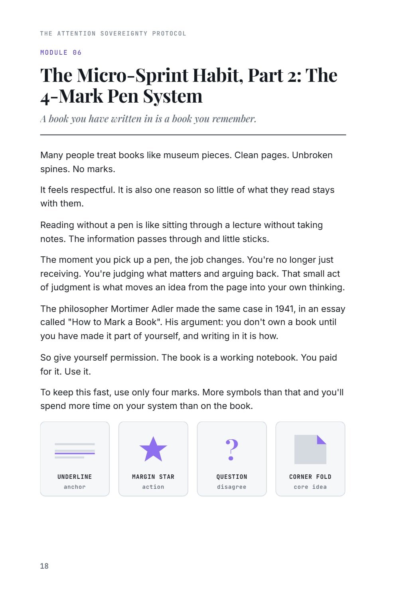The height and width of the screenshot is (599, 399).
Task: Click the 'disagree' caption under QUESTION
Action: [x=232, y=487]
